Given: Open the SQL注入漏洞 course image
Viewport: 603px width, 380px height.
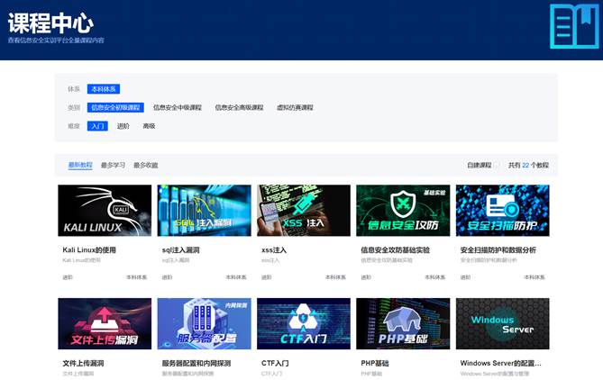Looking at the screenshot, I should pyautogui.click(x=204, y=211).
